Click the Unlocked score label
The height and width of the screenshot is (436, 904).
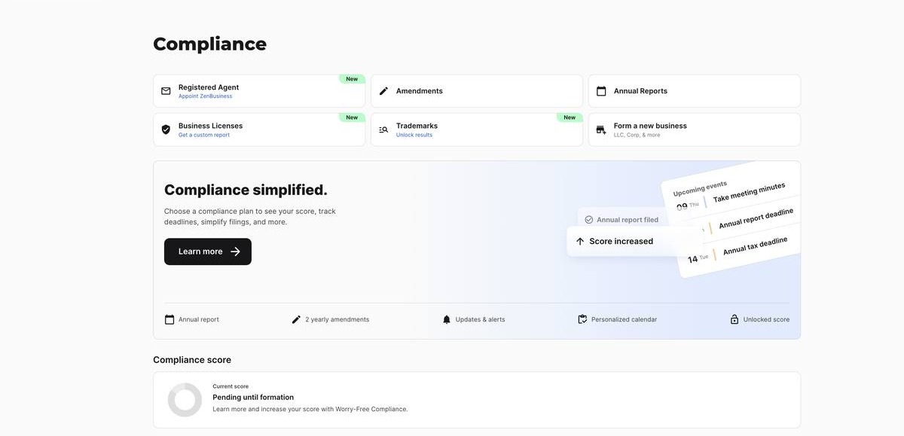tap(766, 319)
